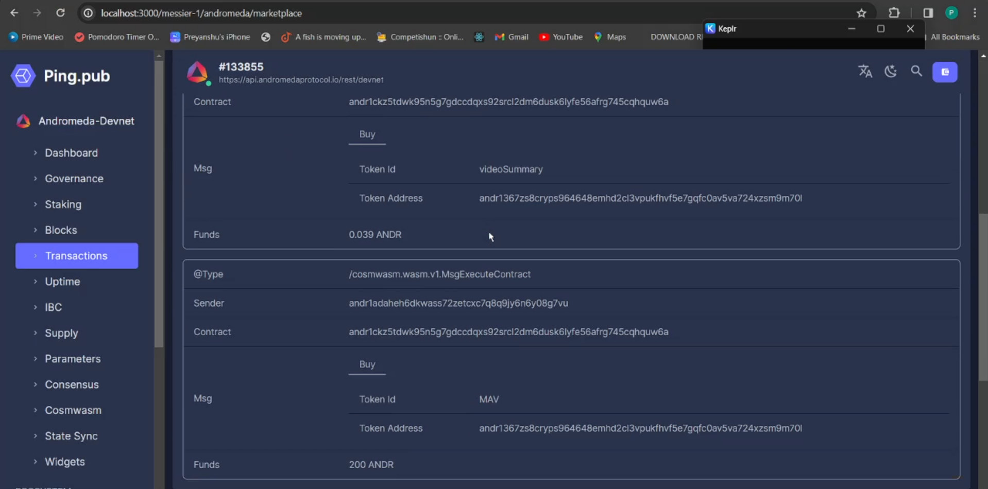Open Supply in sidebar
The width and height of the screenshot is (988, 489).
61,333
